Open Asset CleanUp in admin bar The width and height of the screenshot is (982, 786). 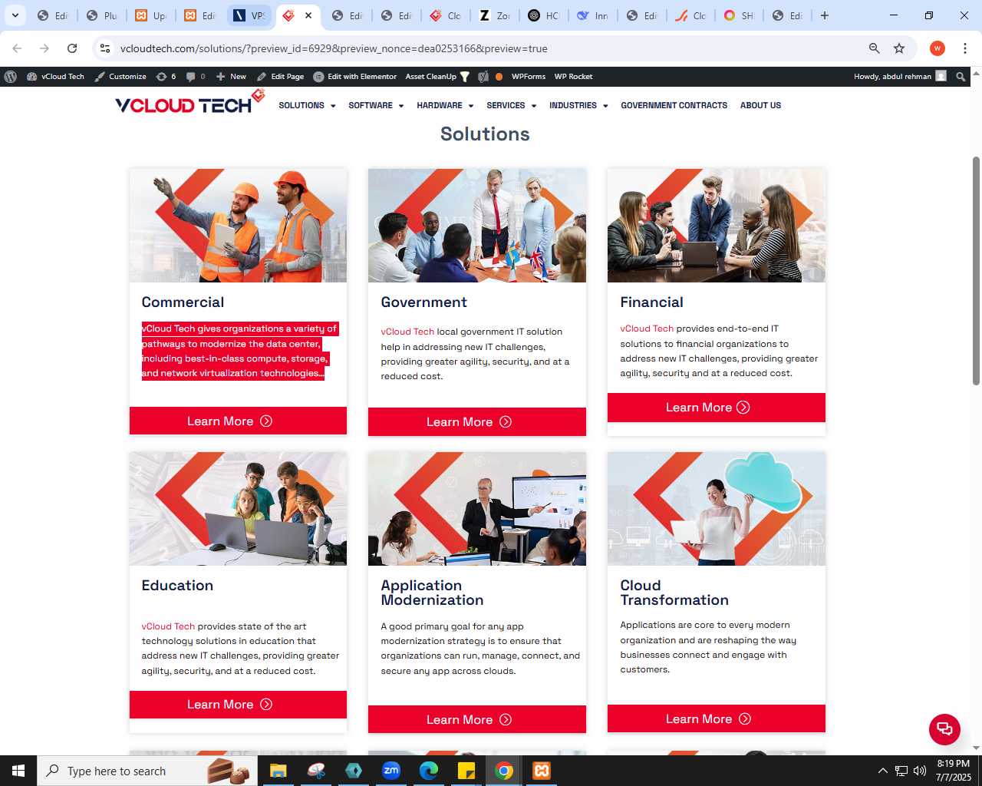(437, 77)
